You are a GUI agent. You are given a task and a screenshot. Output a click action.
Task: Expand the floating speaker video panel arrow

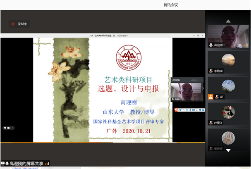(203, 88)
